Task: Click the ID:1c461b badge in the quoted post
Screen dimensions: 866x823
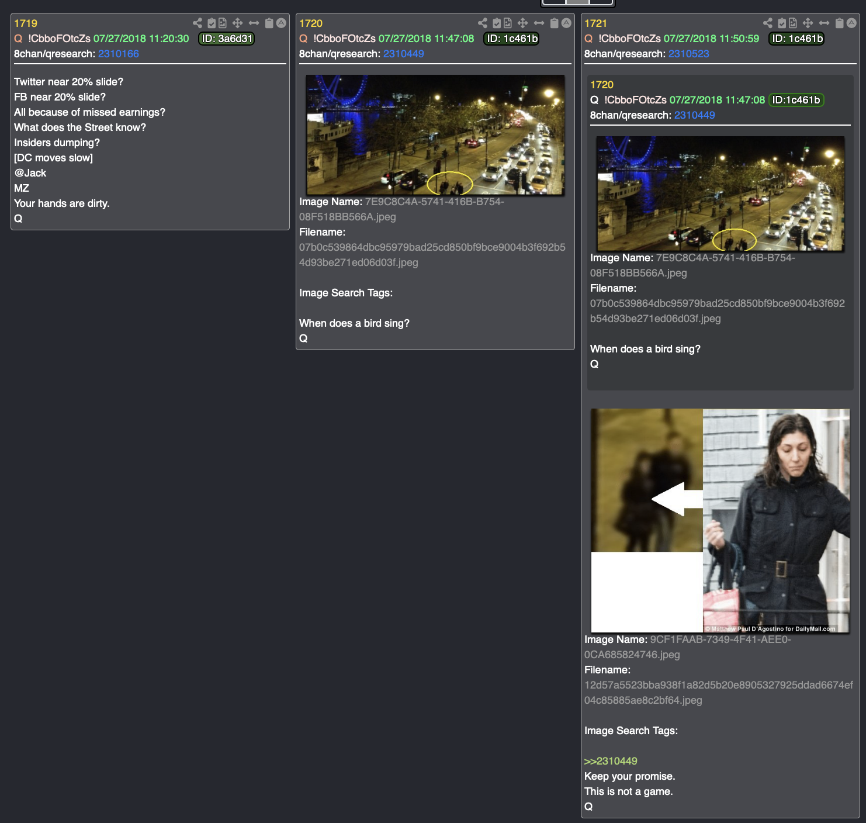Action: (x=796, y=100)
